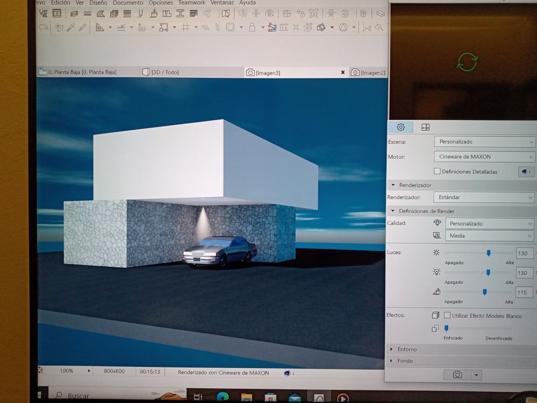Screen dimensions: 537x403
Task: Click the 800x600 resolution field in status bar
Action: (114, 371)
